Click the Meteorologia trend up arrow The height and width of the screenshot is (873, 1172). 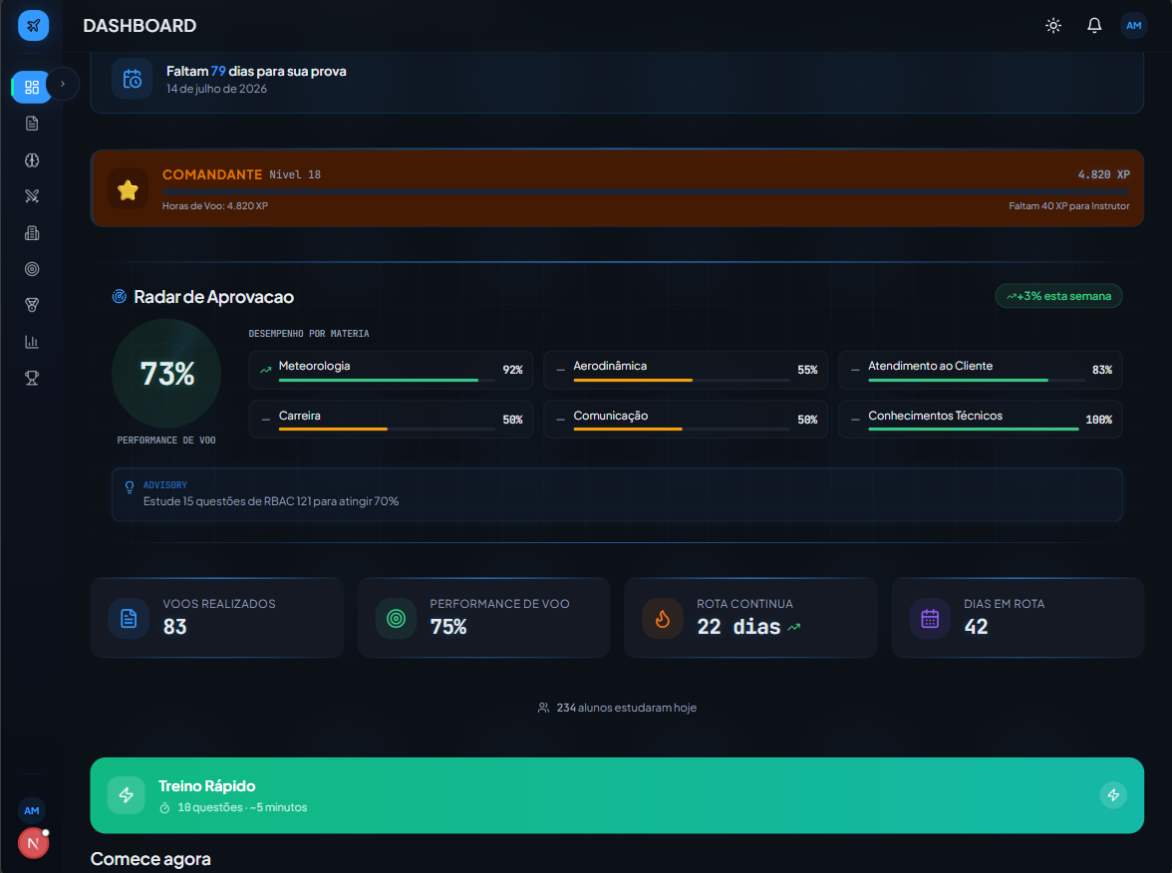265,370
